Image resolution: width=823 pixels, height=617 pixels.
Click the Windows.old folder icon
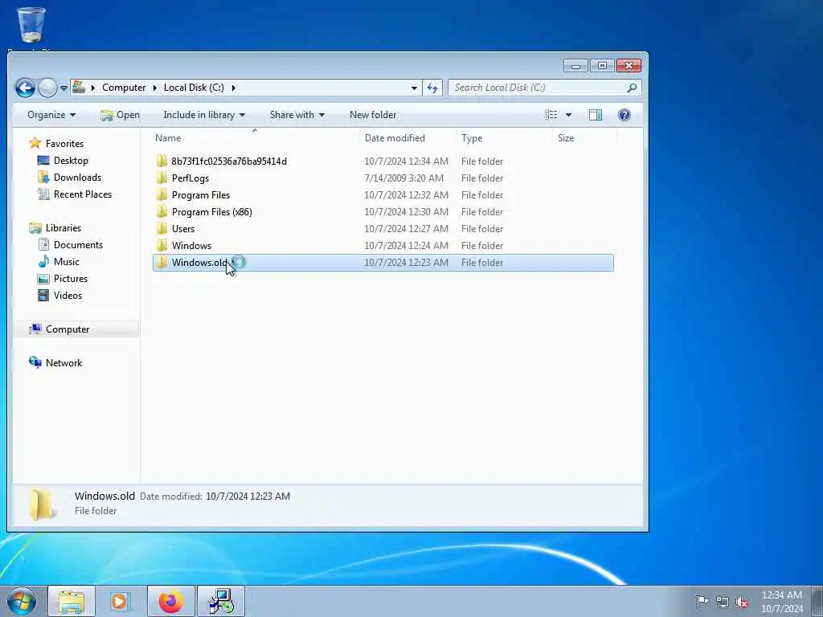tap(162, 263)
